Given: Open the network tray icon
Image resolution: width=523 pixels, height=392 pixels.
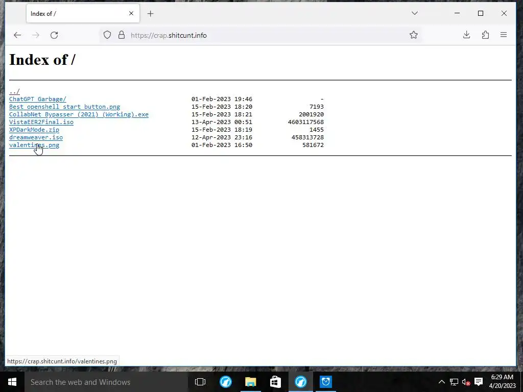Looking at the screenshot, I should tap(454, 382).
